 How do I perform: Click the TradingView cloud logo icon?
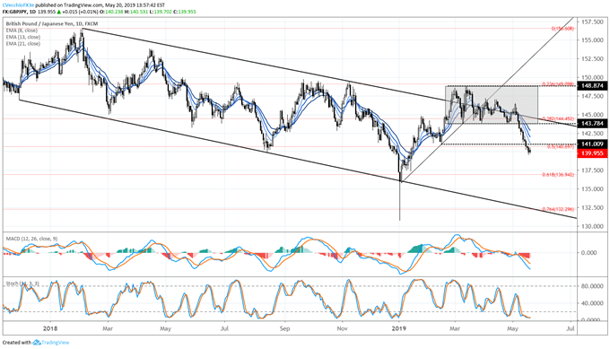(x=37, y=343)
